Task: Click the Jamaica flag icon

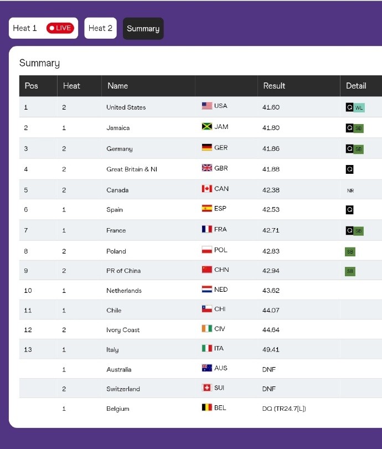Action: (207, 127)
